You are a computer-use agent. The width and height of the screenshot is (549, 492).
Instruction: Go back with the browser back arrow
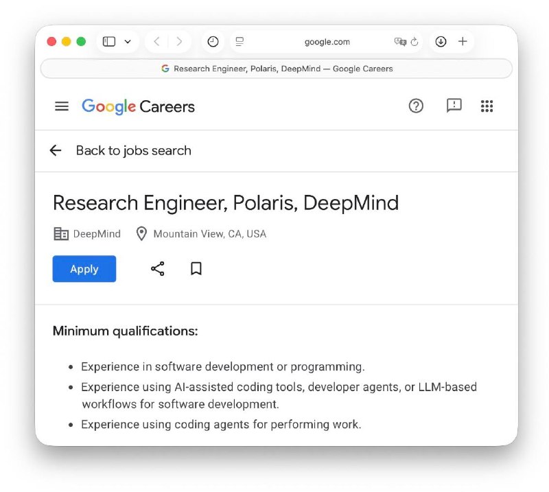click(157, 42)
